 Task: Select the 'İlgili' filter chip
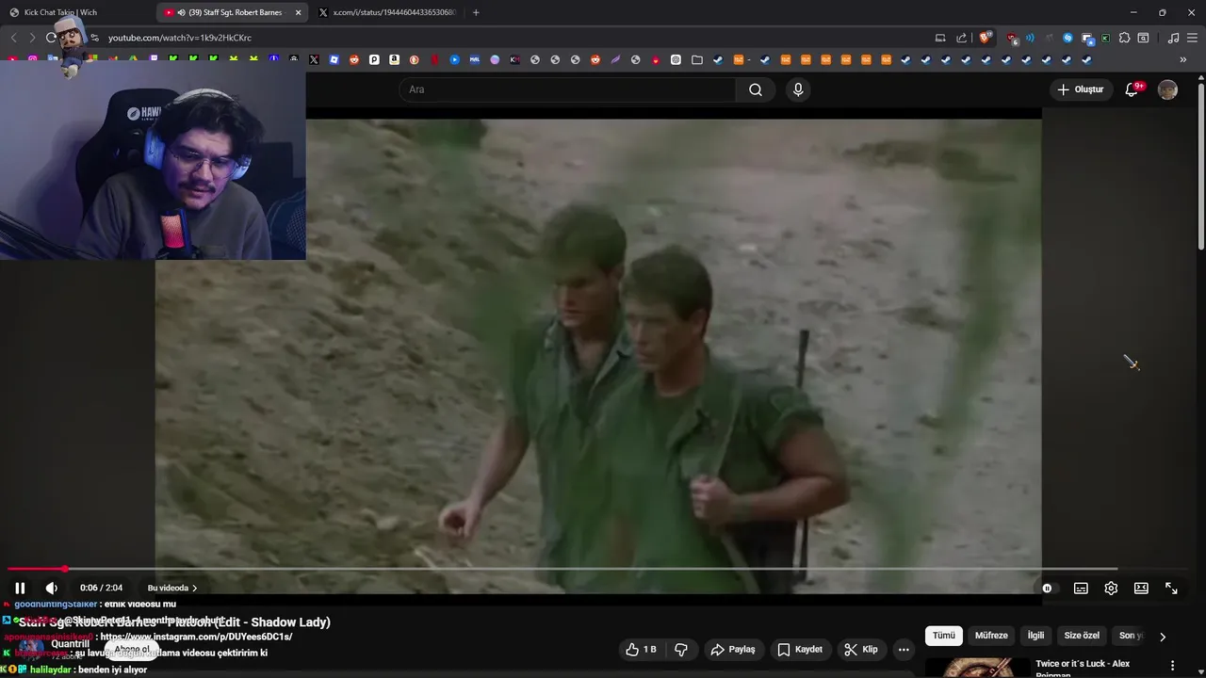tap(1035, 636)
